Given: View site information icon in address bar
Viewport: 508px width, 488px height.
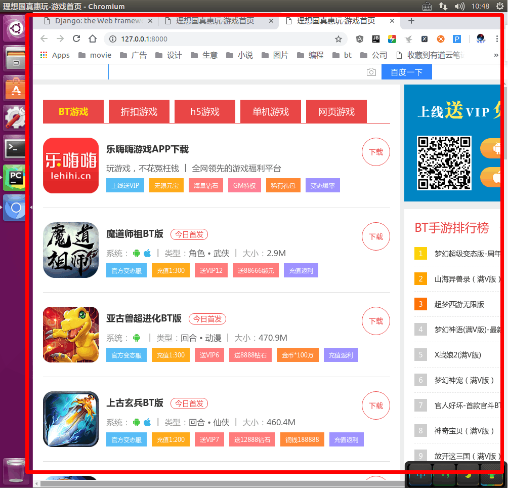Looking at the screenshot, I should coord(113,39).
